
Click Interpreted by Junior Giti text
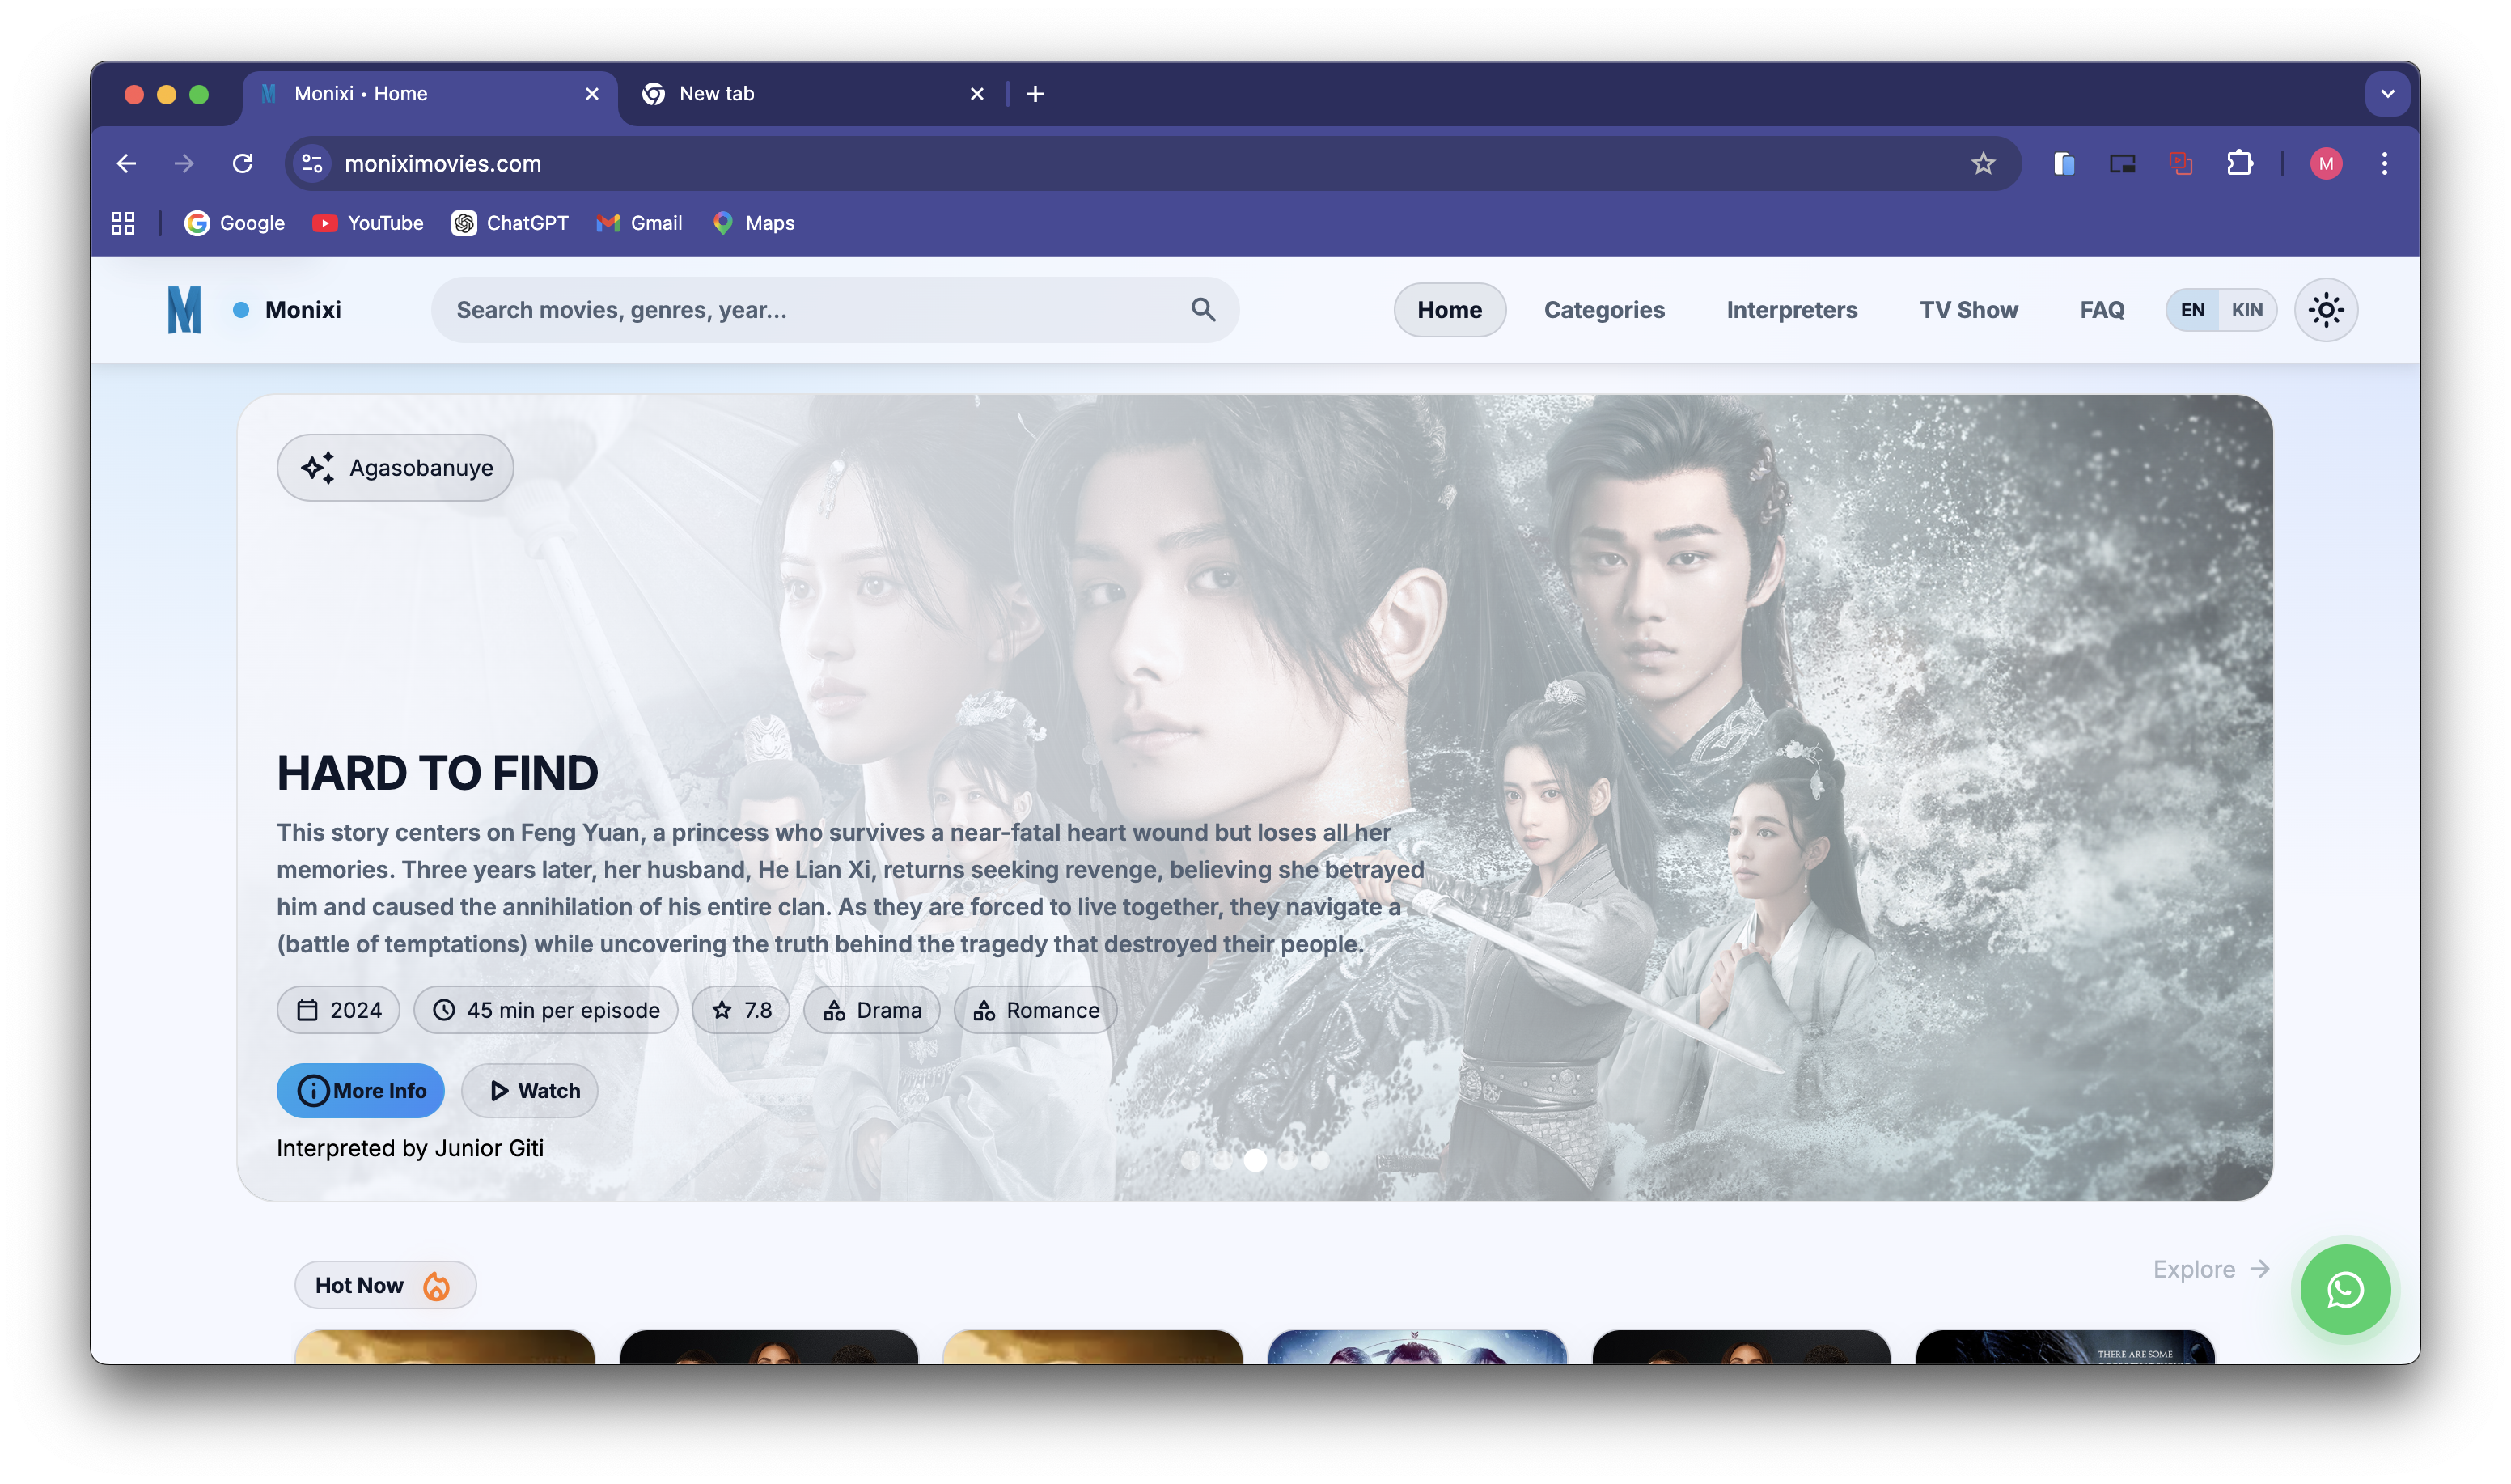pyautogui.click(x=410, y=1148)
